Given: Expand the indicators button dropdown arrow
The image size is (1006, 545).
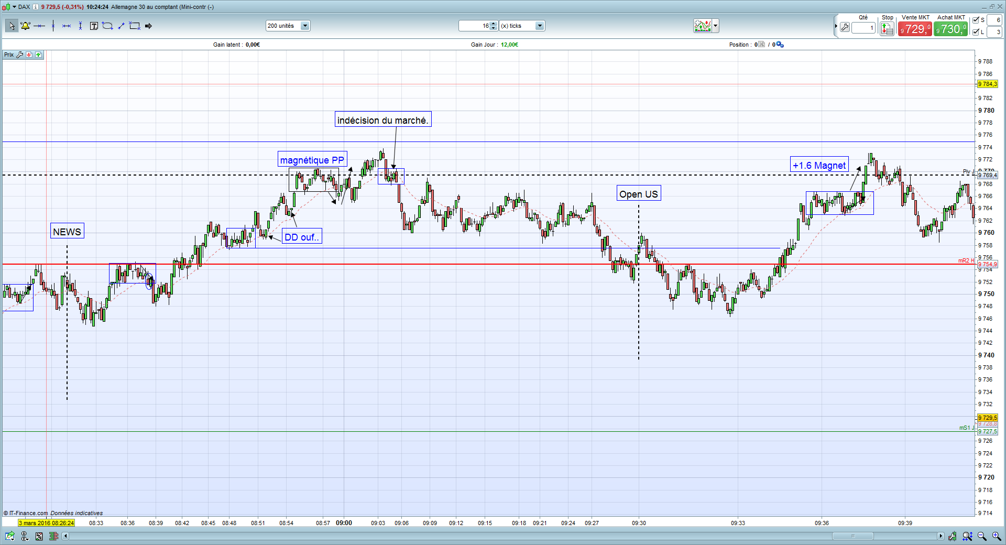Looking at the screenshot, I should [x=716, y=26].
